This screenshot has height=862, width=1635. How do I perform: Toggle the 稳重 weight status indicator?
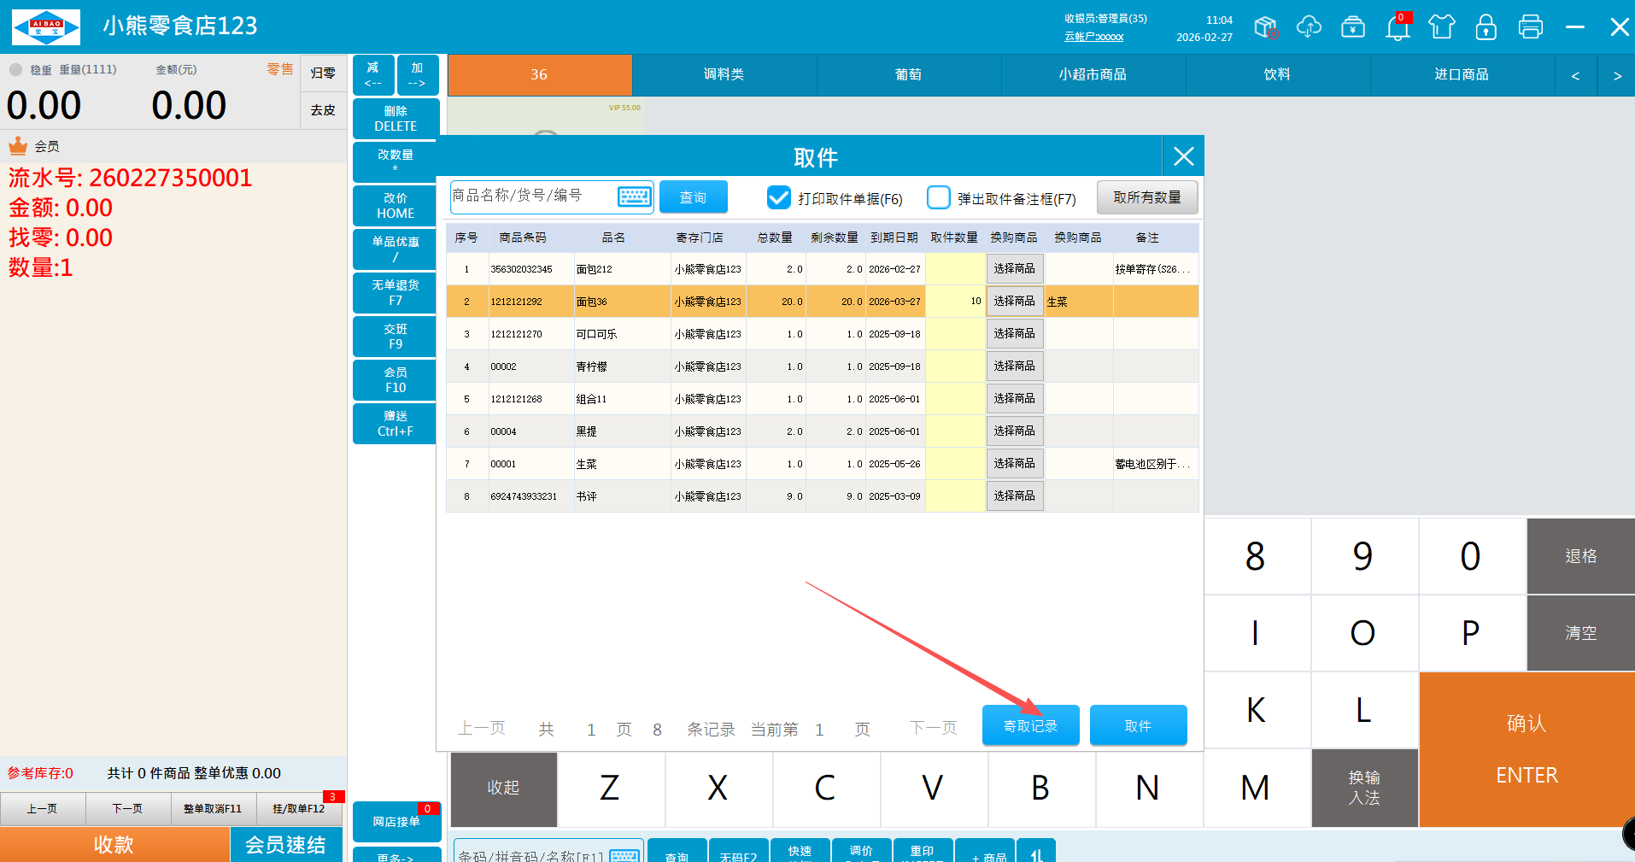(x=16, y=70)
